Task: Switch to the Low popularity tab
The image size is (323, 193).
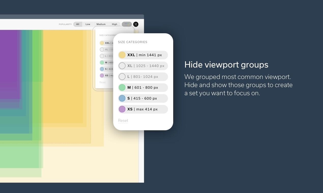Action: [x=88, y=24]
